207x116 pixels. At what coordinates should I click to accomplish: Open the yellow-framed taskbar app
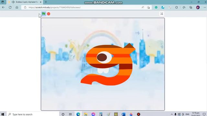pyautogui.click(x=116, y=114)
